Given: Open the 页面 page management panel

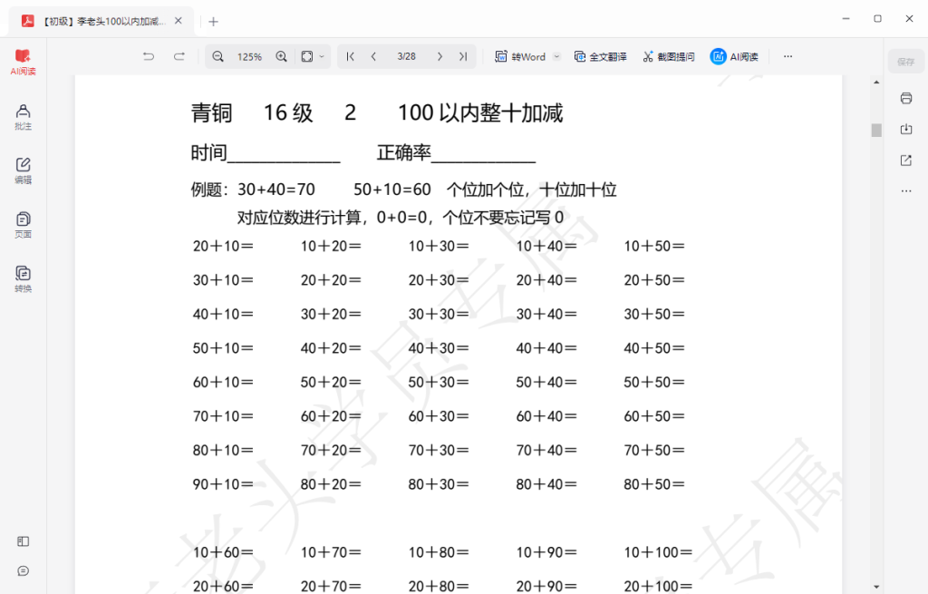Looking at the screenshot, I should pyautogui.click(x=23, y=222).
